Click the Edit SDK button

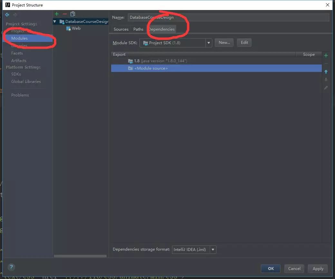pyautogui.click(x=244, y=43)
